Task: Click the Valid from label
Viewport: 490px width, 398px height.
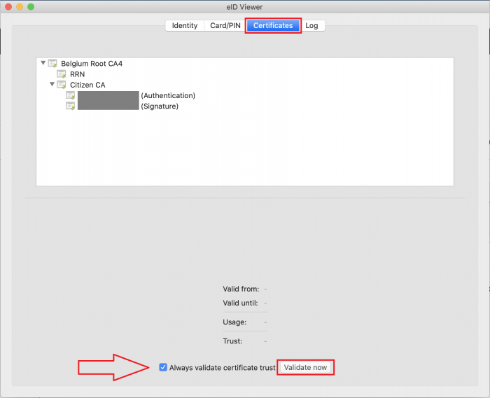Action: coord(241,289)
